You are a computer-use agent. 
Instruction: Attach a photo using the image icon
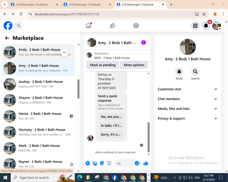coord(95,163)
